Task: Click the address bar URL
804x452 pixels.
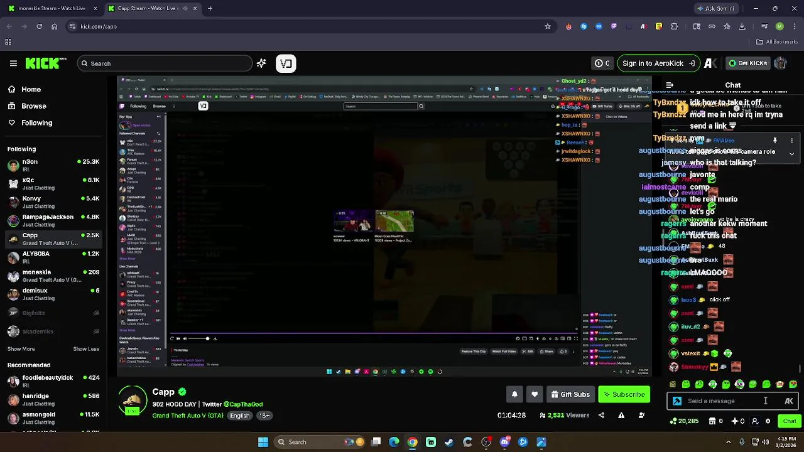Action: [99, 26]
